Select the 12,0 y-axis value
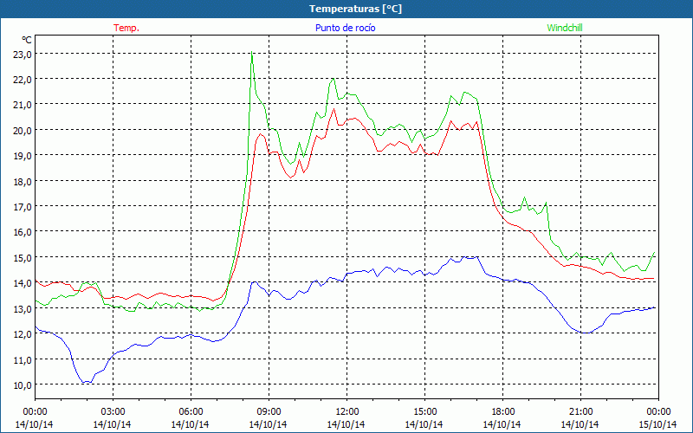This screenshot has width=693, height=433. pyautogui.click(x=23, y=334)
